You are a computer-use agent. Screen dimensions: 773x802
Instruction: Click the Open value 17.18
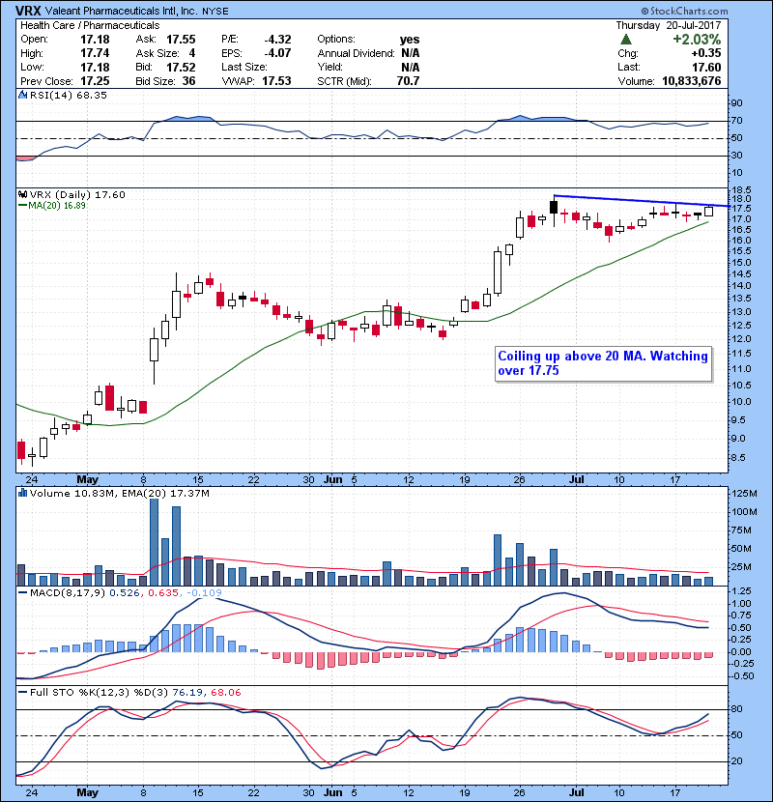[95, 40]
